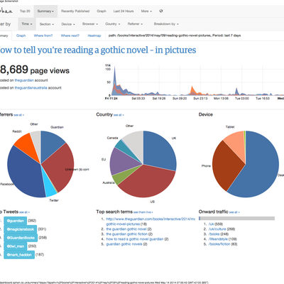This screenshot has height=284, width=284.
Task: Open the Country filter dropdown
Action: [113, 24]
